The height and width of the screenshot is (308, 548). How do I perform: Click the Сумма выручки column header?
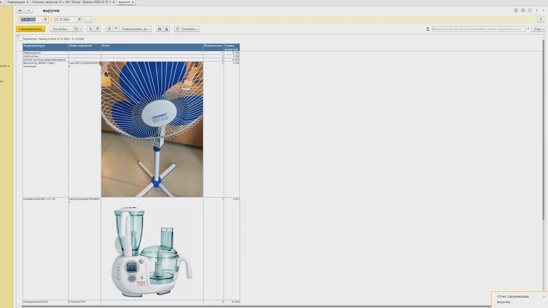pos(232,47)
